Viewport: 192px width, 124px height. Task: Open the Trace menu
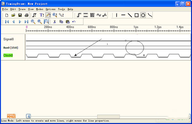22,9
